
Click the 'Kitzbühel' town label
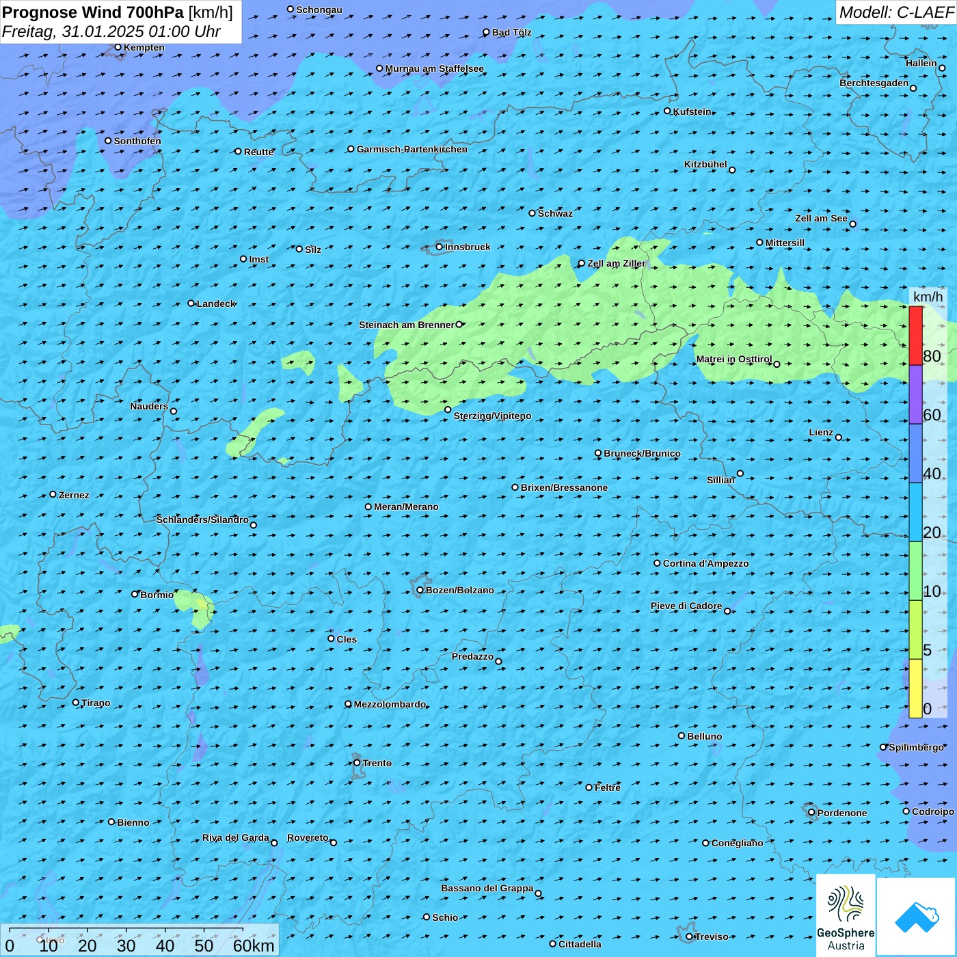point(705,164)
